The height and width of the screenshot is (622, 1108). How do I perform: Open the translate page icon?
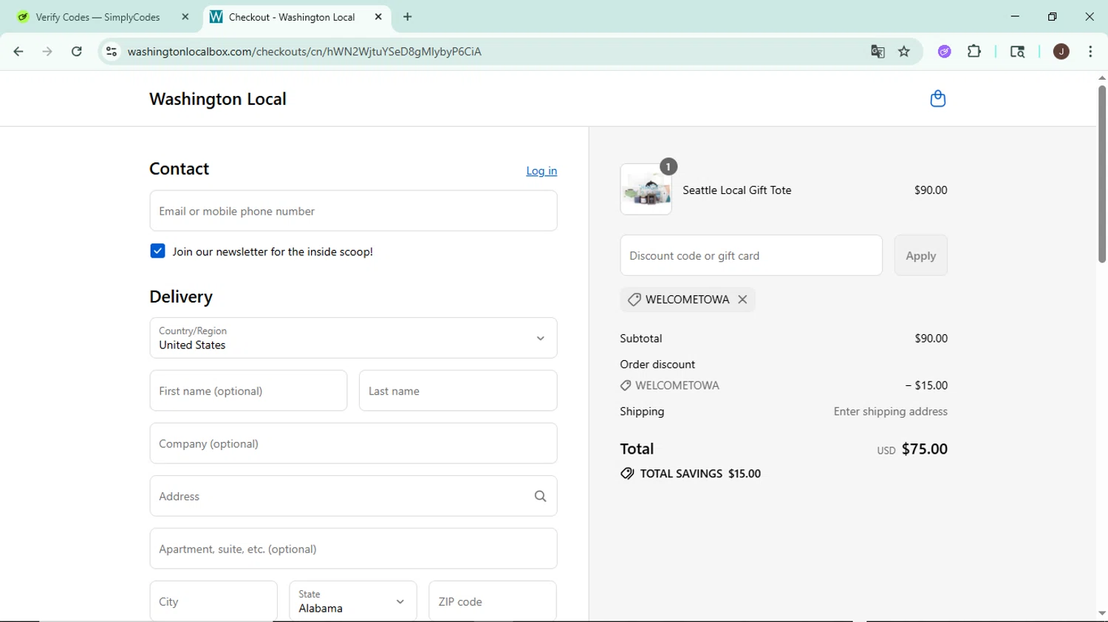(878, 52)
